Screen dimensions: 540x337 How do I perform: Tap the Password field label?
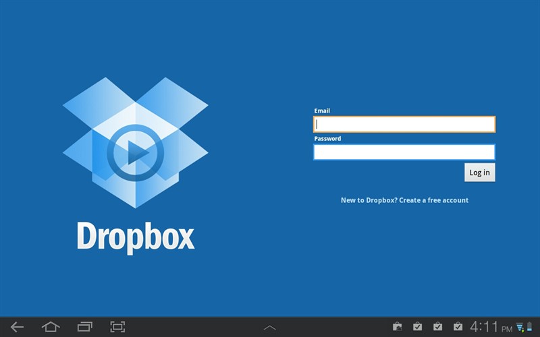(327, 138)
